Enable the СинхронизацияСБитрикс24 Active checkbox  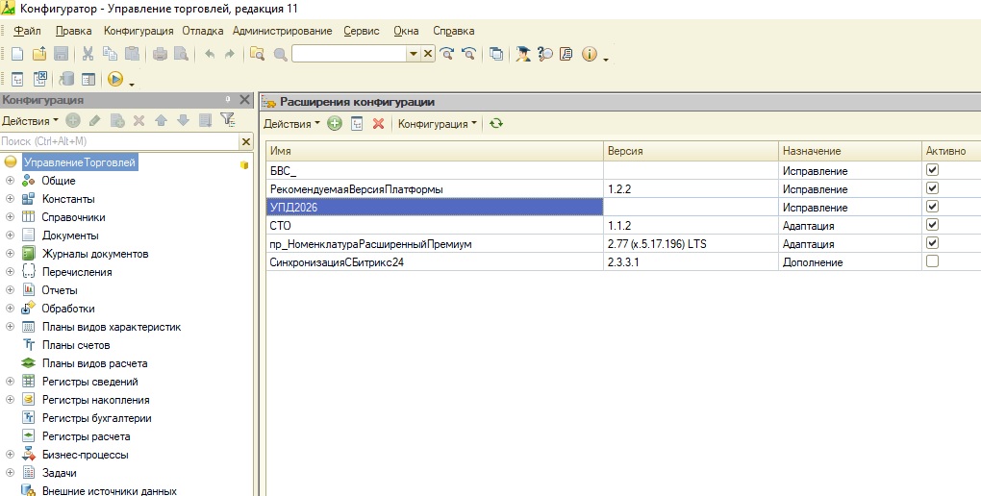931,261
